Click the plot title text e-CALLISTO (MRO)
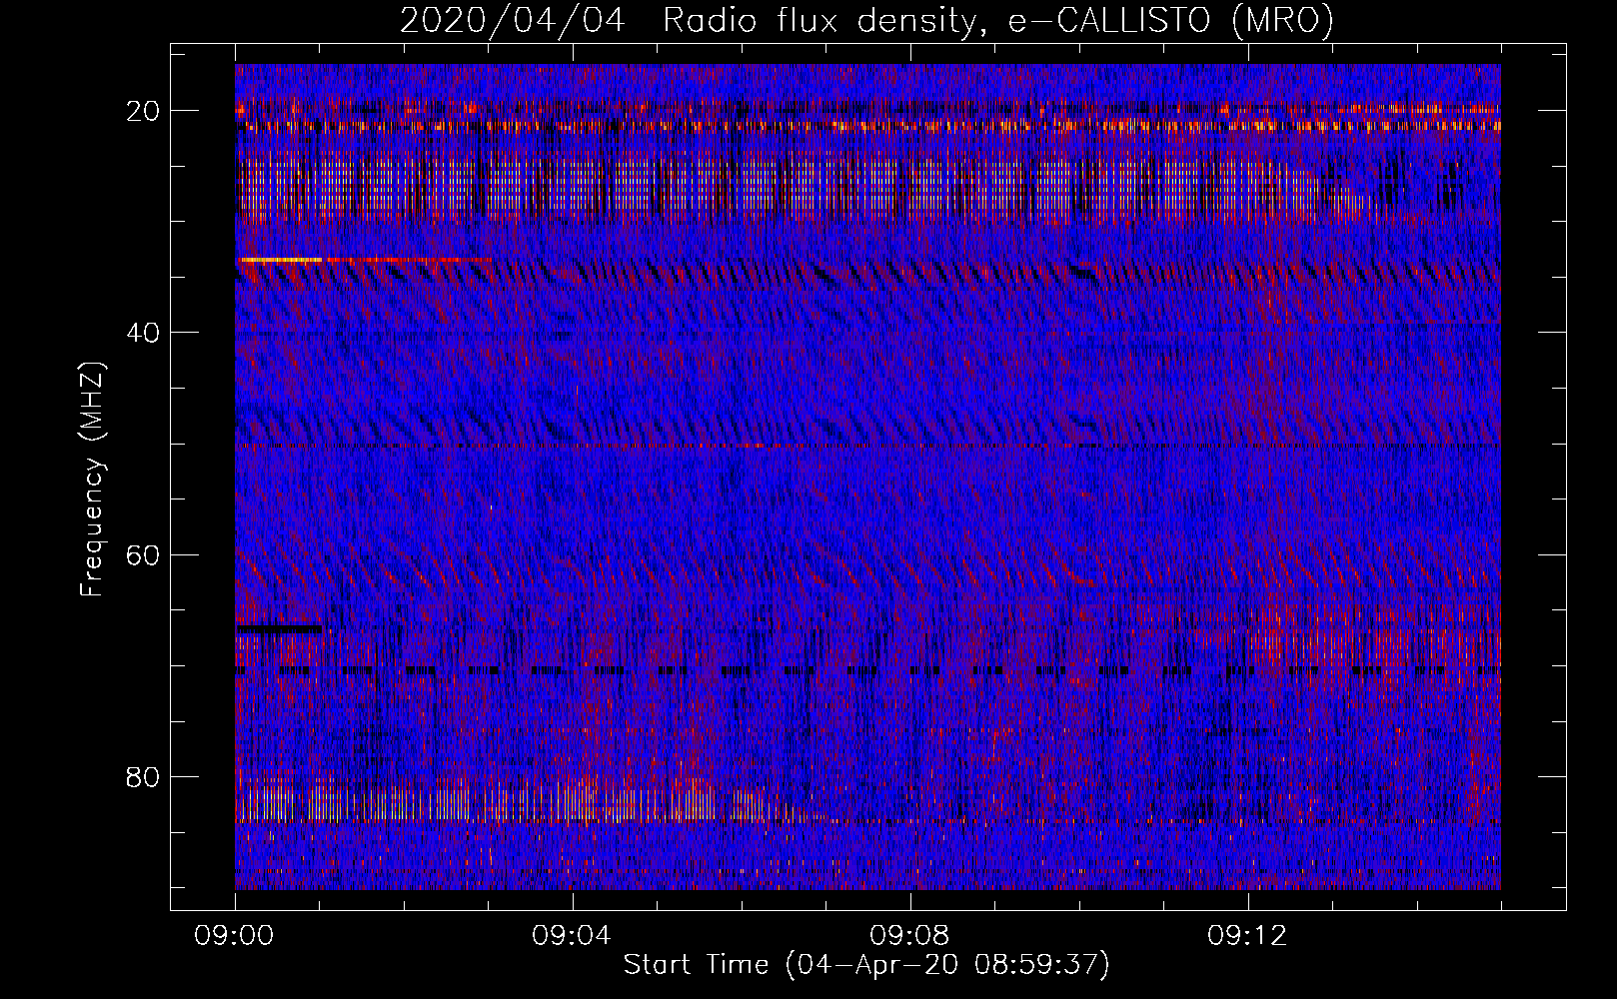The image size is (1617, 999). pyautogui.click(x=1170, y=20)
